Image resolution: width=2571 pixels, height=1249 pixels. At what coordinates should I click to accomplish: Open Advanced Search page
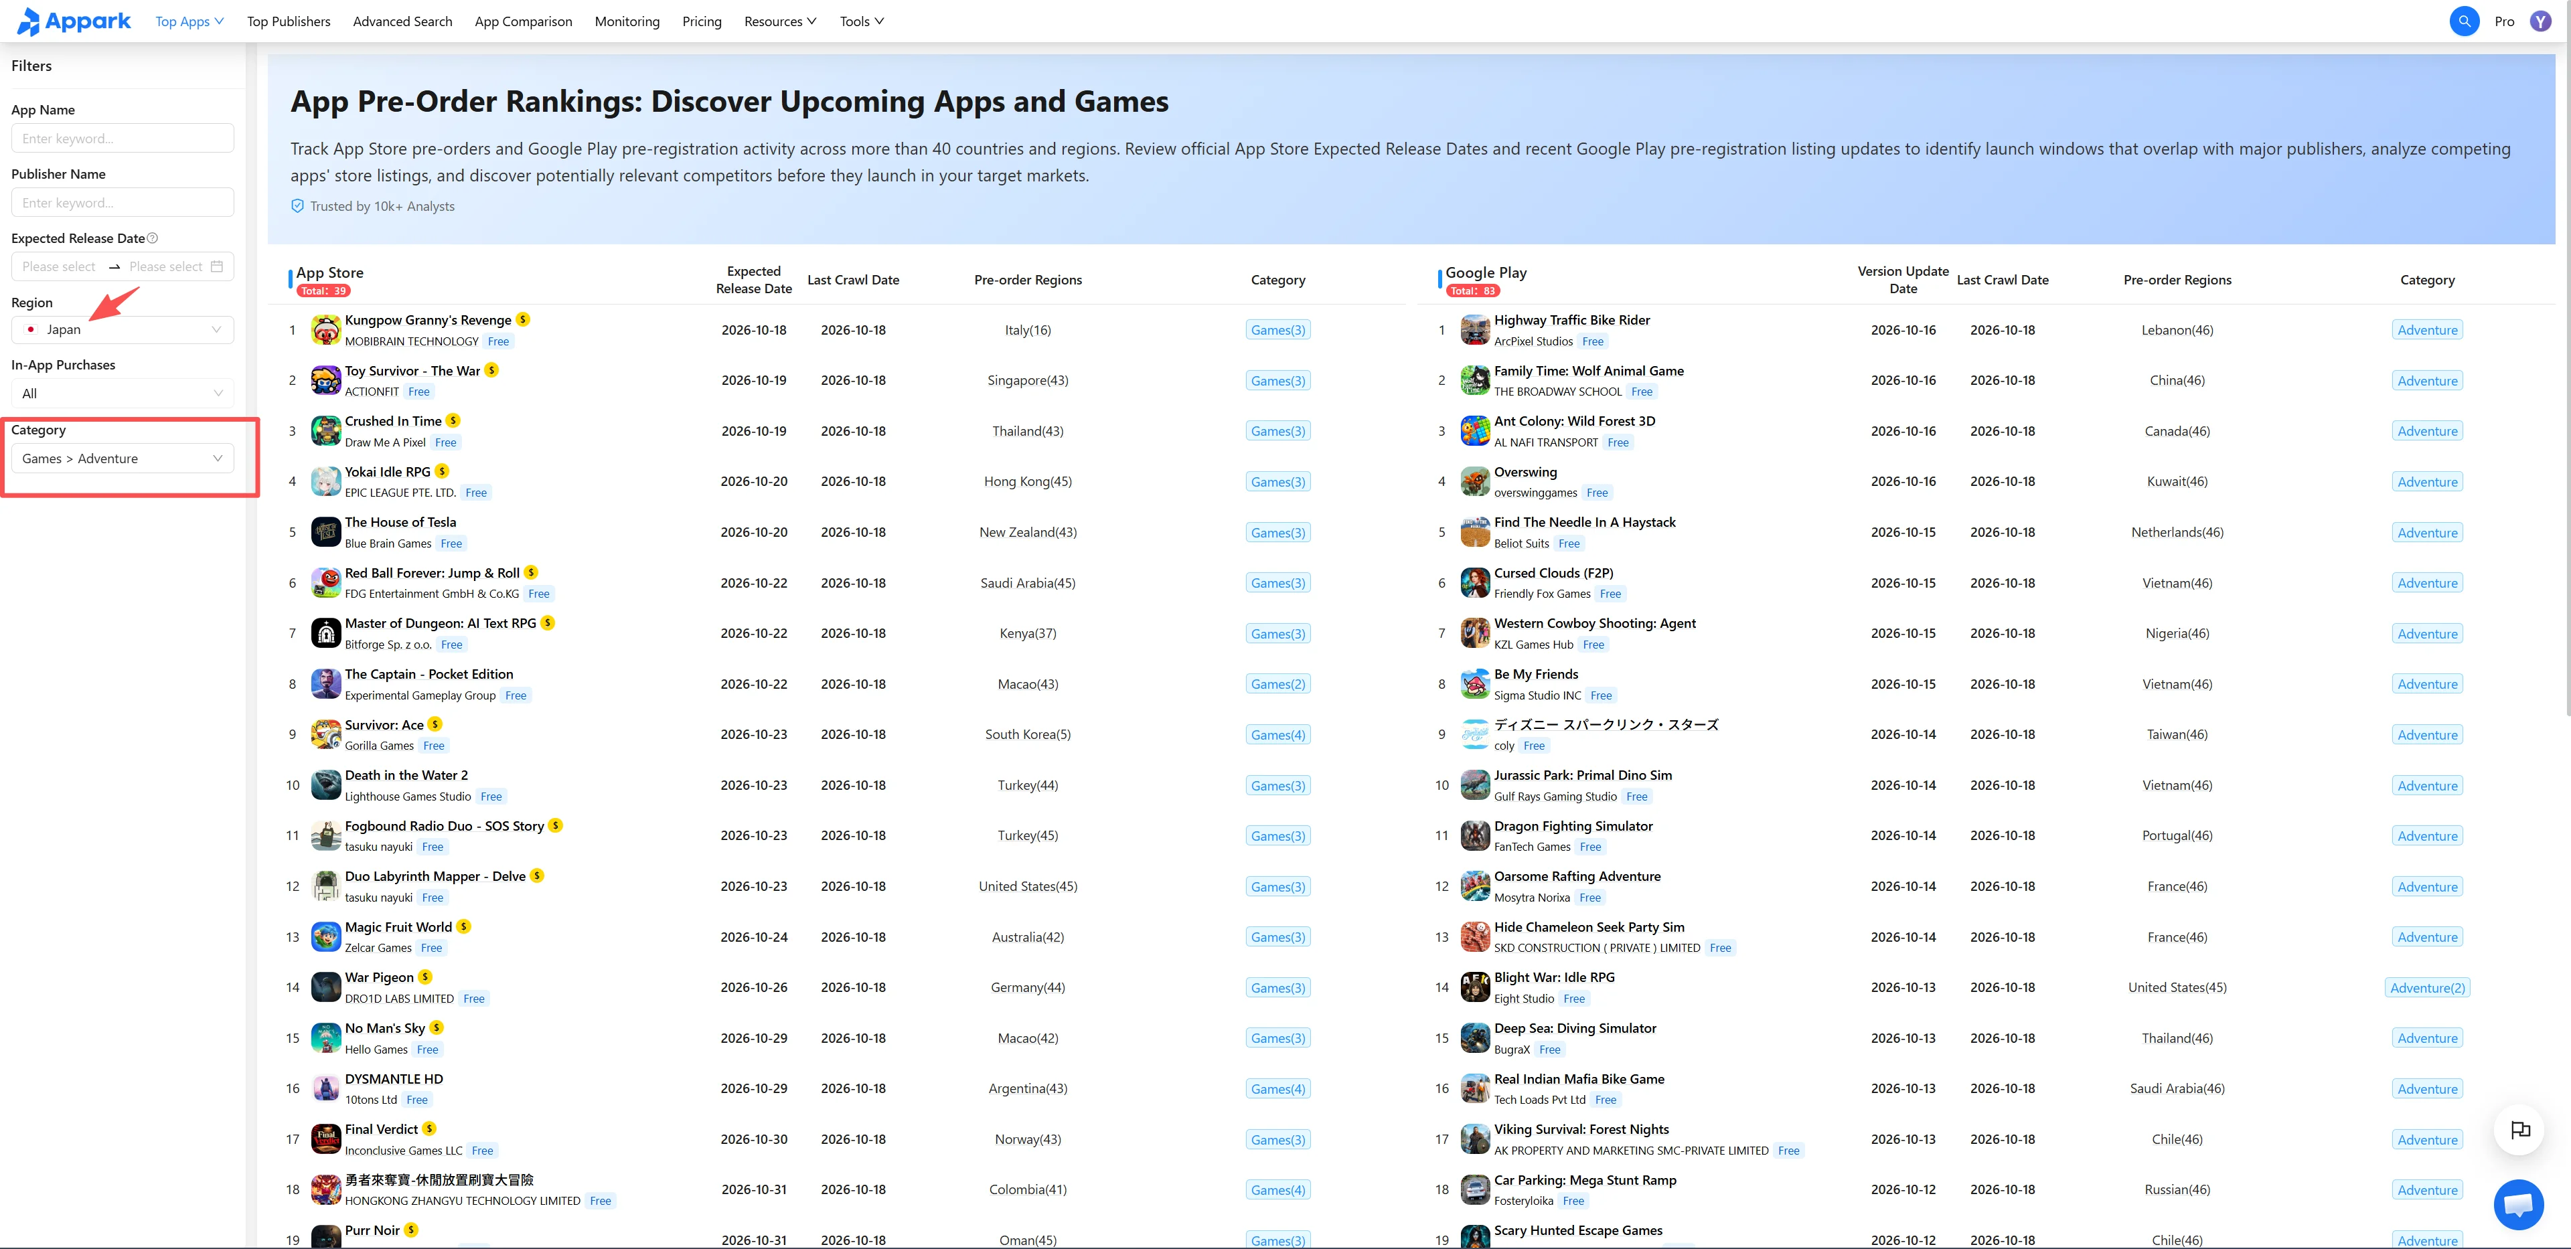click(x=402, y=21)
